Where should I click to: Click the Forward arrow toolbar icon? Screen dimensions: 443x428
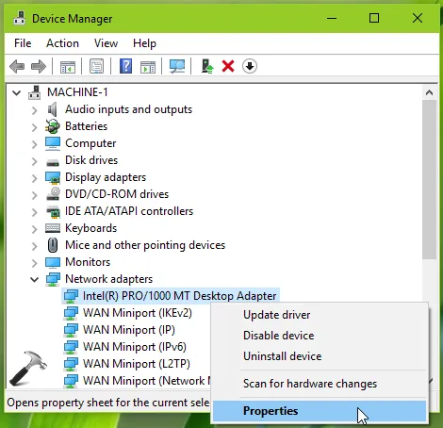click(x=39, y=66)
